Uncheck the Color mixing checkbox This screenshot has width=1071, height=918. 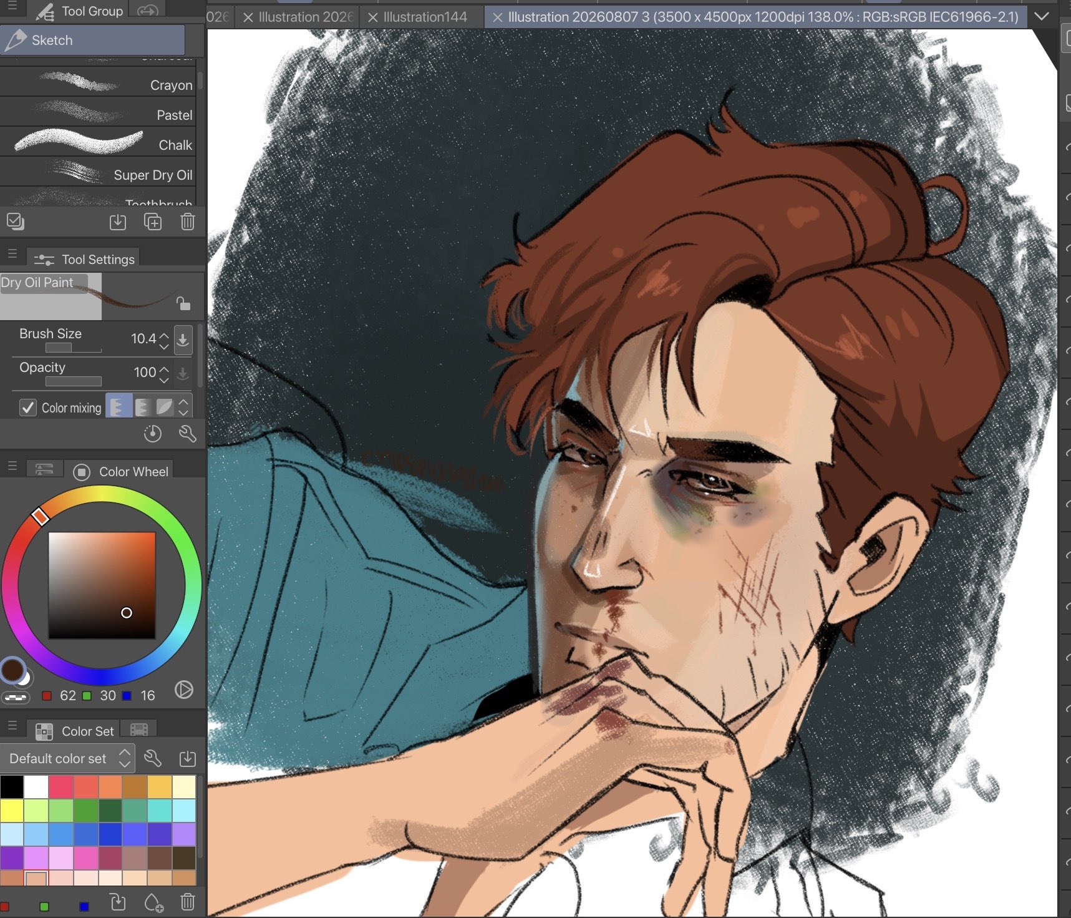click(28, 408)
